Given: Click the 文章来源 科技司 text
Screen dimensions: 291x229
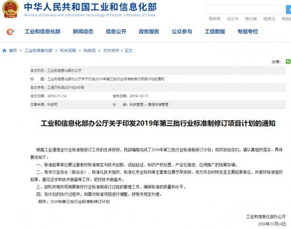Looking at the screenshot, I should click(44, 105).
